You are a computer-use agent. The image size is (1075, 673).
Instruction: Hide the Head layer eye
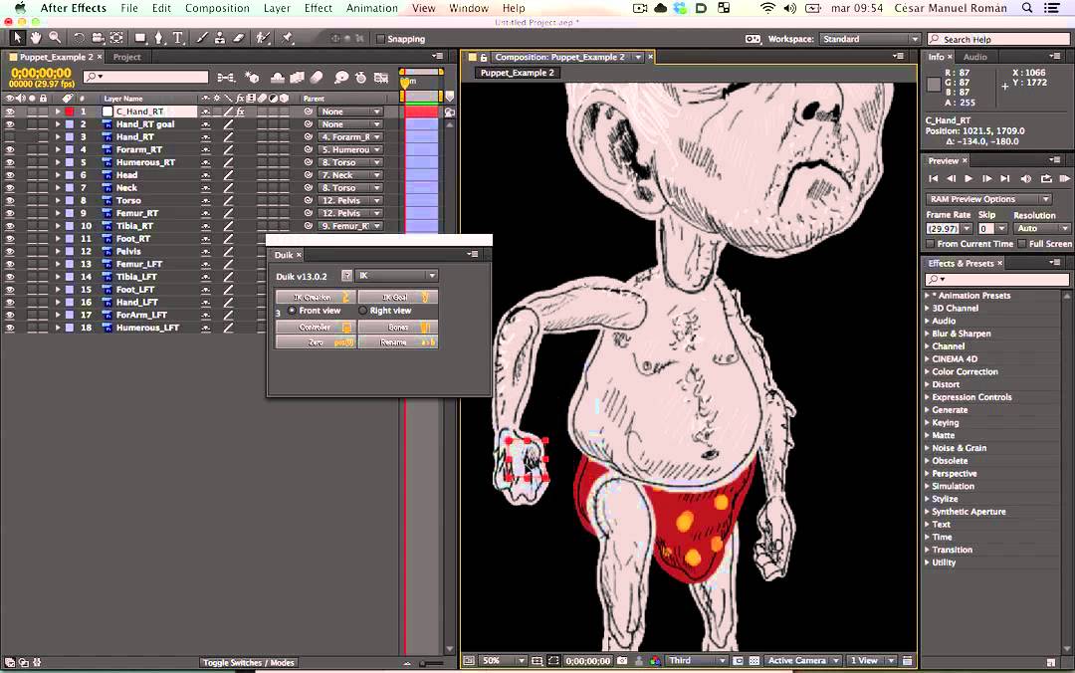coord(10,175)
